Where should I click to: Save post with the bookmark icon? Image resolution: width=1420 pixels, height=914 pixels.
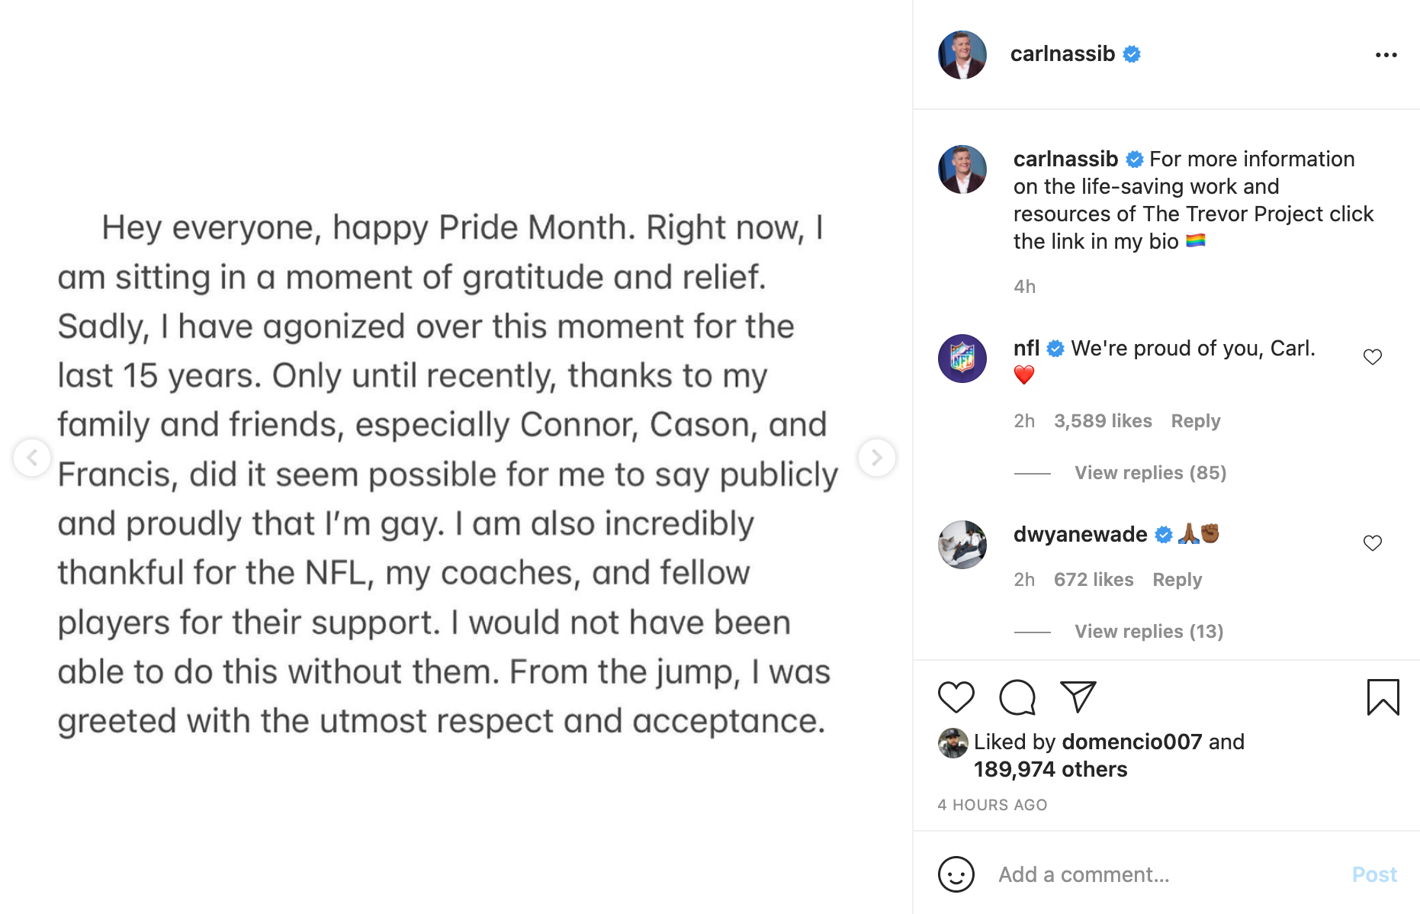tap(1383, 697)
